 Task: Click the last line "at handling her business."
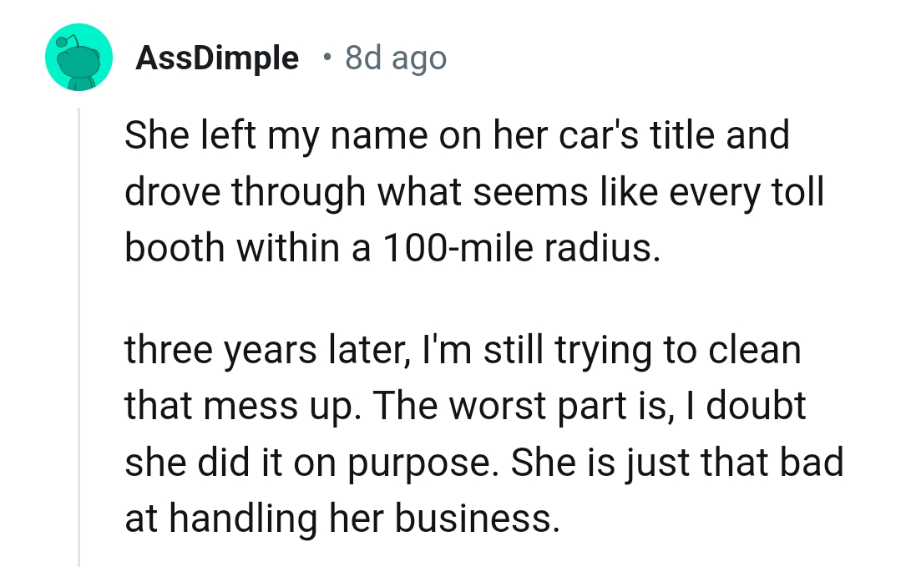click(342, 519)
